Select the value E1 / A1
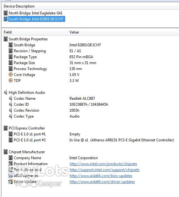179x197 pixels. [75, 51]
